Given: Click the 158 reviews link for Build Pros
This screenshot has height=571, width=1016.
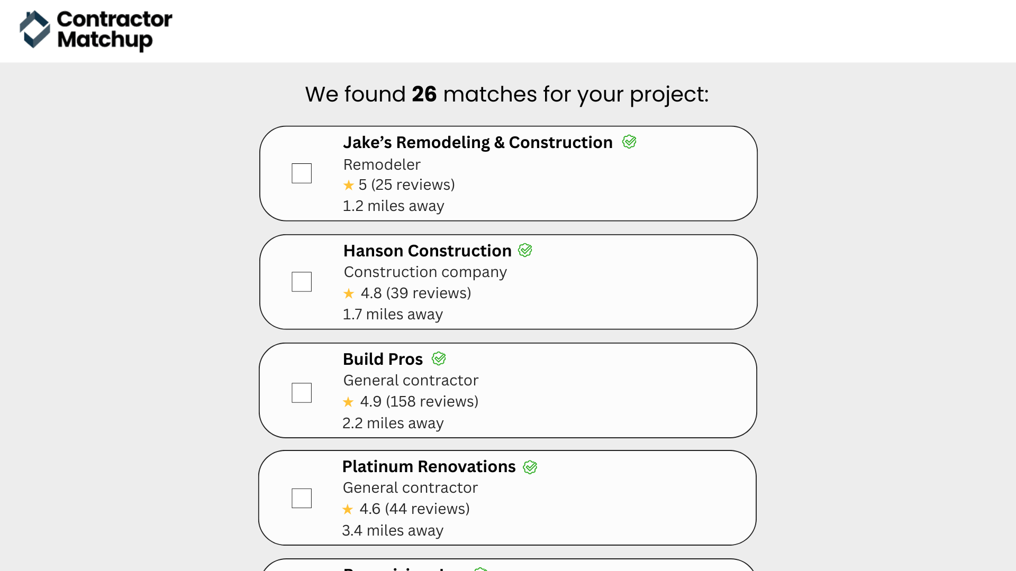Looking at the screenshot, I should click(x=432, y=402).
